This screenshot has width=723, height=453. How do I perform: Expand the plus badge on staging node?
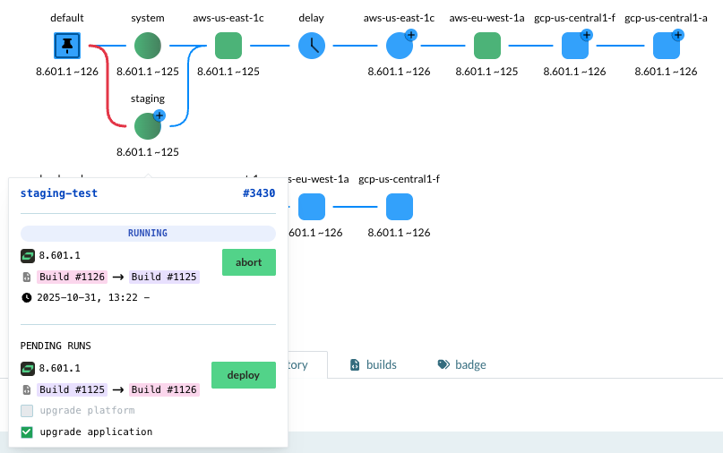[159, 115]
